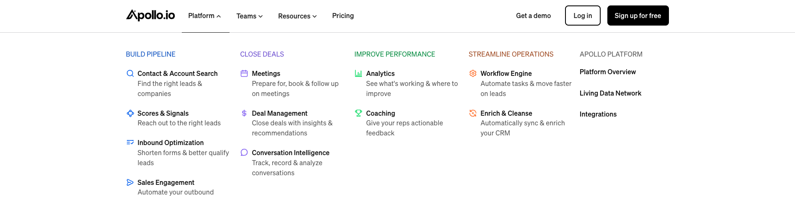795x223 pixels.
Task: Click the Conversation Intelligence chat-bubble icon
Action: click(x=244, y=153)
